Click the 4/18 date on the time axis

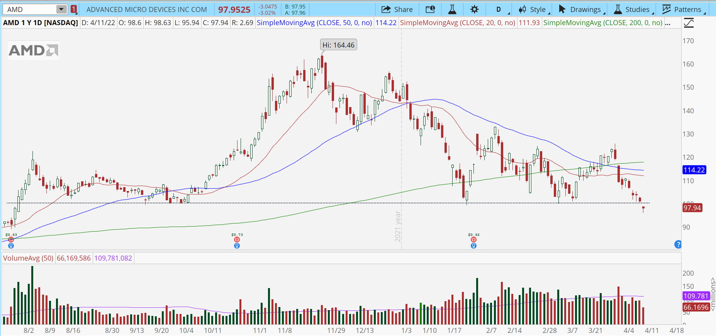pos(677,331)
